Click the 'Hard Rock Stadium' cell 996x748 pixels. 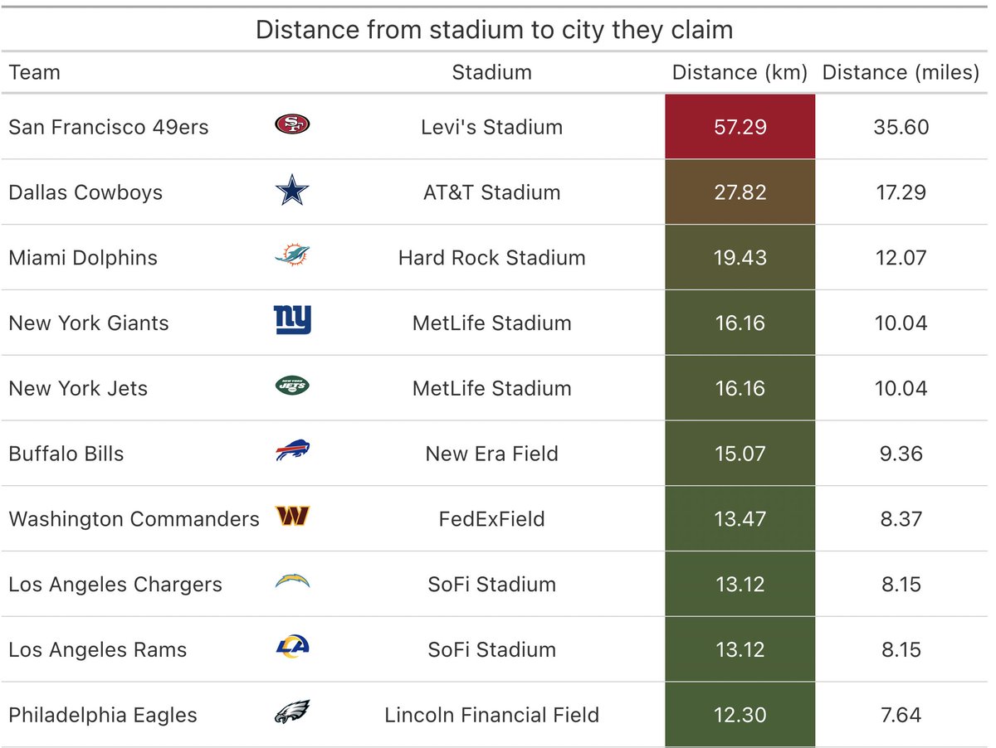(491, 258)
